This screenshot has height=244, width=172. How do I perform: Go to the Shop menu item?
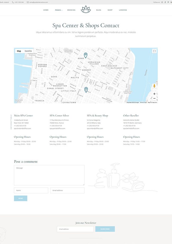point(110,10)
